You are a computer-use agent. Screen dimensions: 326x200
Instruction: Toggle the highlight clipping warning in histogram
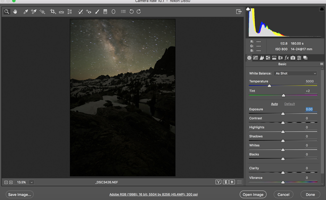(323, 9)
